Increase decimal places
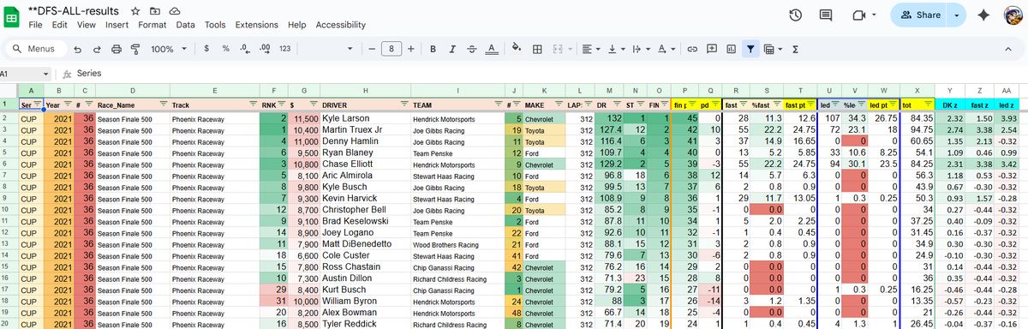Screen dimensions: 1028x329 click(x=265, y=49)
